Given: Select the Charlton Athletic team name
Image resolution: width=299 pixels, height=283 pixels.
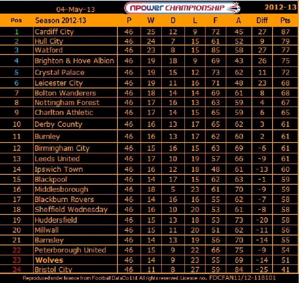Looking at the screenshot, I should click(64, 112).
